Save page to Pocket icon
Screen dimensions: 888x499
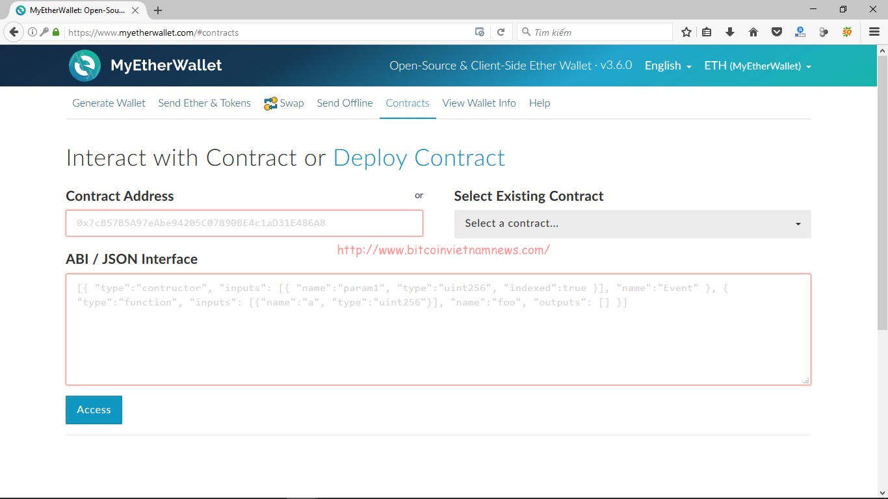tap(776, 32)
